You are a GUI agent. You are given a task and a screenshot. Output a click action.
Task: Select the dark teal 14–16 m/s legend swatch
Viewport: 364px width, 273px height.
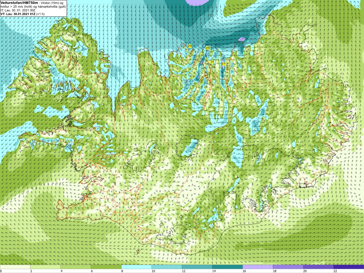coord(227,267)
